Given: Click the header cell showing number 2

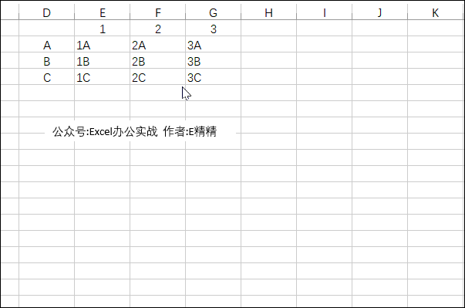Looking at the screenshot, I should [x=157, y=29].
